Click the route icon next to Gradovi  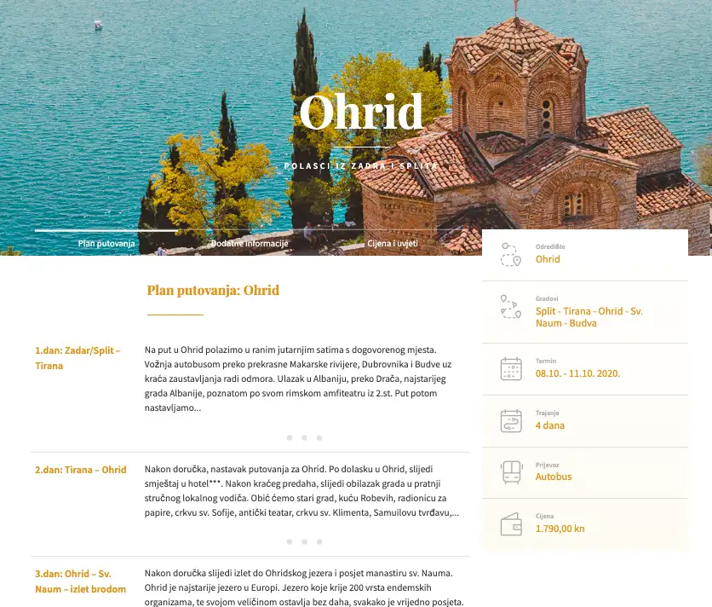510,309
